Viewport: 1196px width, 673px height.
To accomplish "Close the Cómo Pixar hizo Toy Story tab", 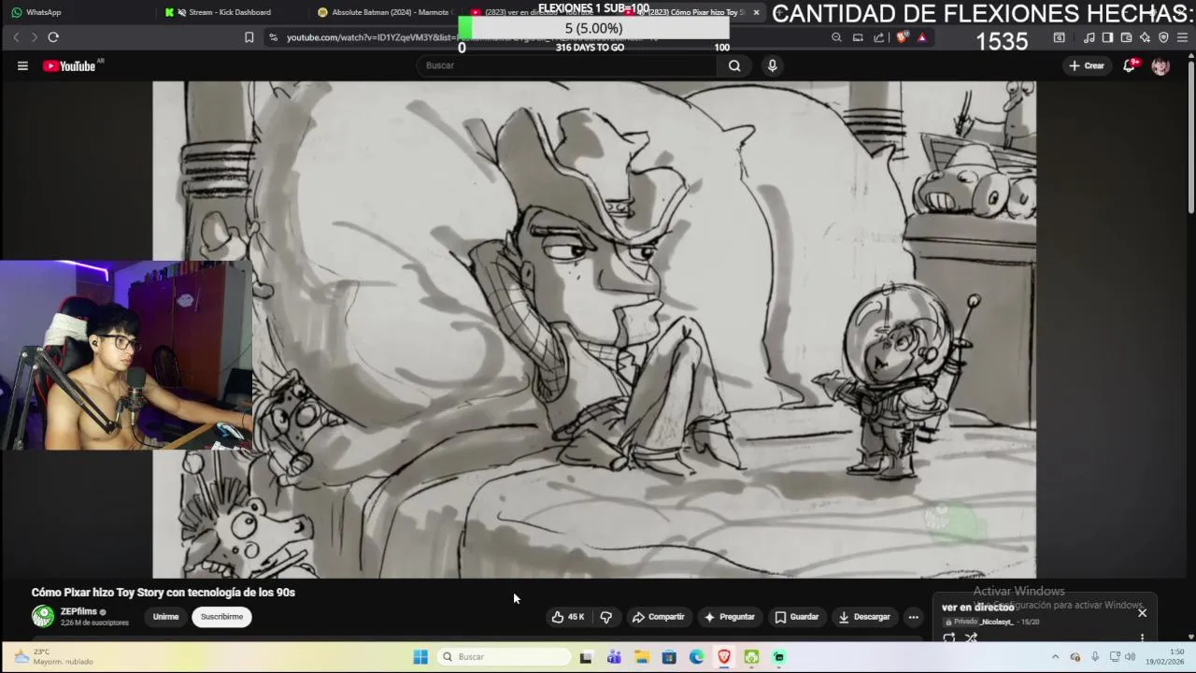I will [x=756, y=12].
